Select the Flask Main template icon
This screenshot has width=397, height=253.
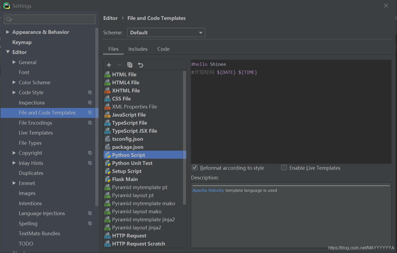click(x=108, y=179)
